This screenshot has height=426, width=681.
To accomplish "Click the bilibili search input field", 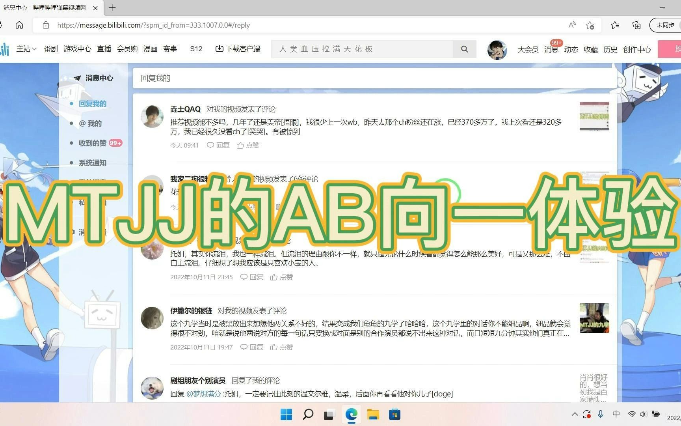I will pyautogui.click(x=362, y=49).
